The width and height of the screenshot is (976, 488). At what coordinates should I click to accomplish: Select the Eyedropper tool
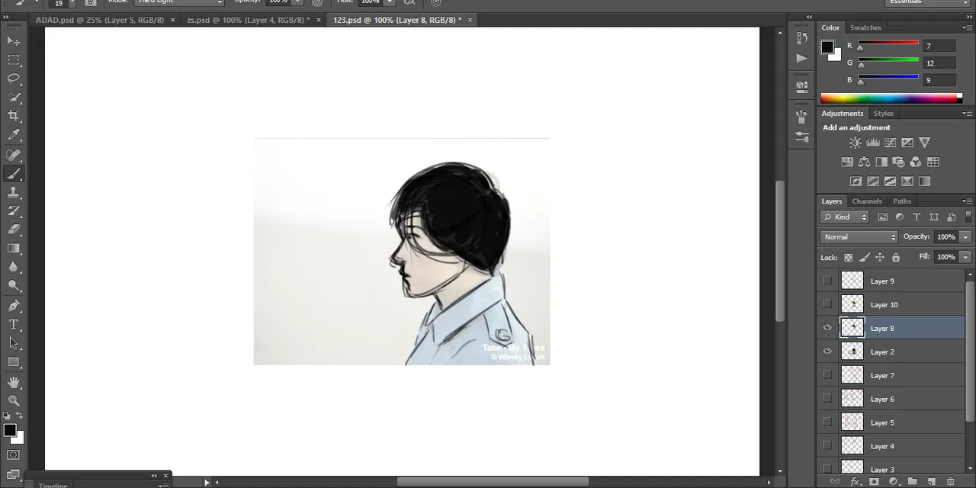[x=14, y=135]
